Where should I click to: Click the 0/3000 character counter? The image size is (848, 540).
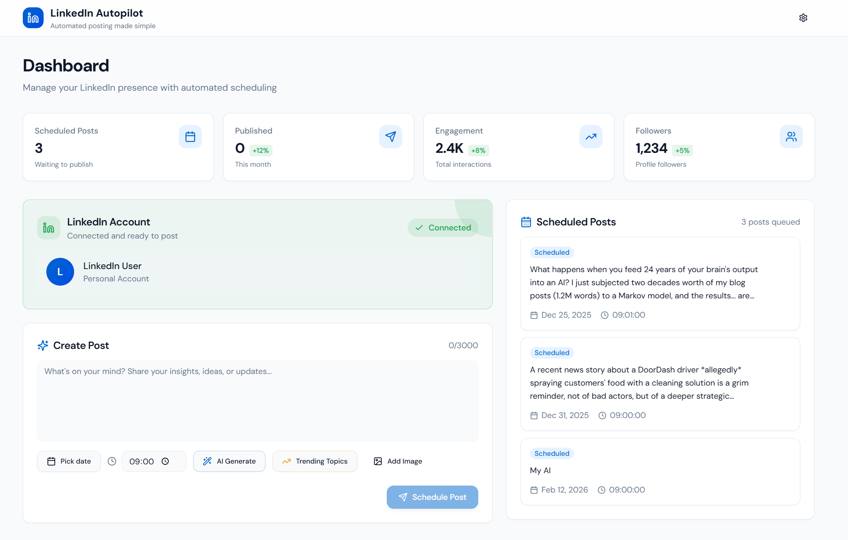click(463, 345)
